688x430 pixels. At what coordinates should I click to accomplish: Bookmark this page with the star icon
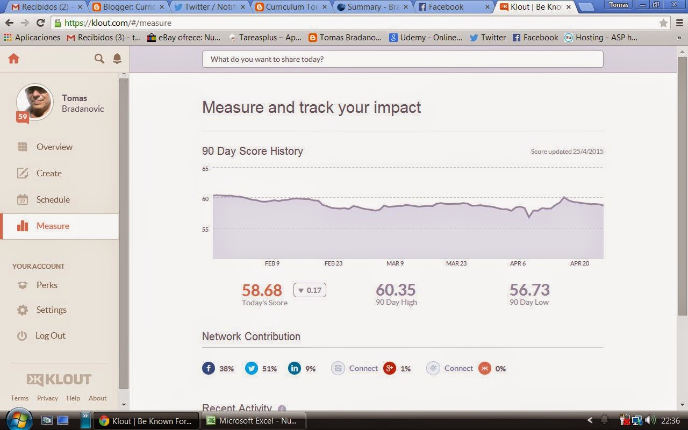tap(664, 23)
